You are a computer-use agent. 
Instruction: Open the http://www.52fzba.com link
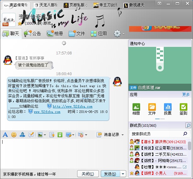tap(73, 107)
